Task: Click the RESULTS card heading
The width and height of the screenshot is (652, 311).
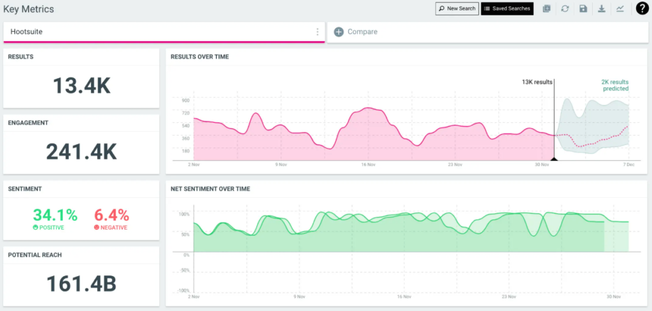Action: [x=20, y=57]
